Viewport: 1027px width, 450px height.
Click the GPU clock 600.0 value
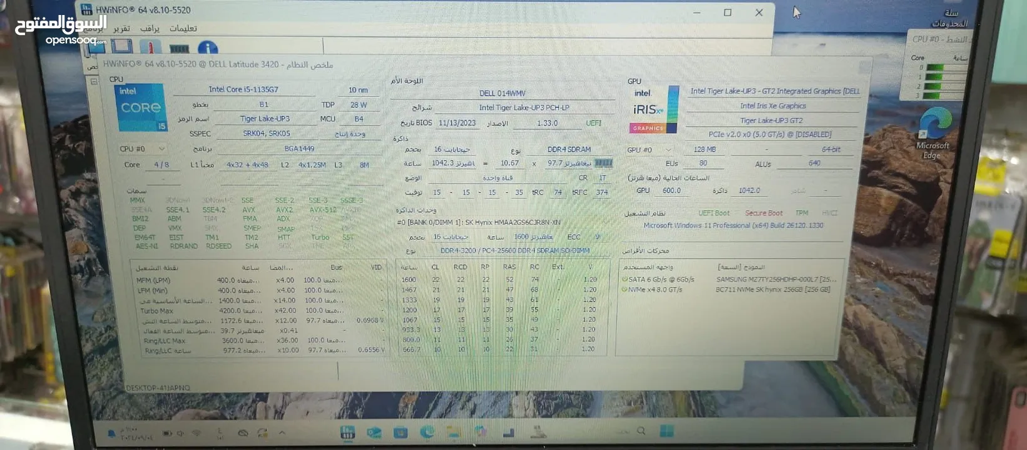coord(672,191)
